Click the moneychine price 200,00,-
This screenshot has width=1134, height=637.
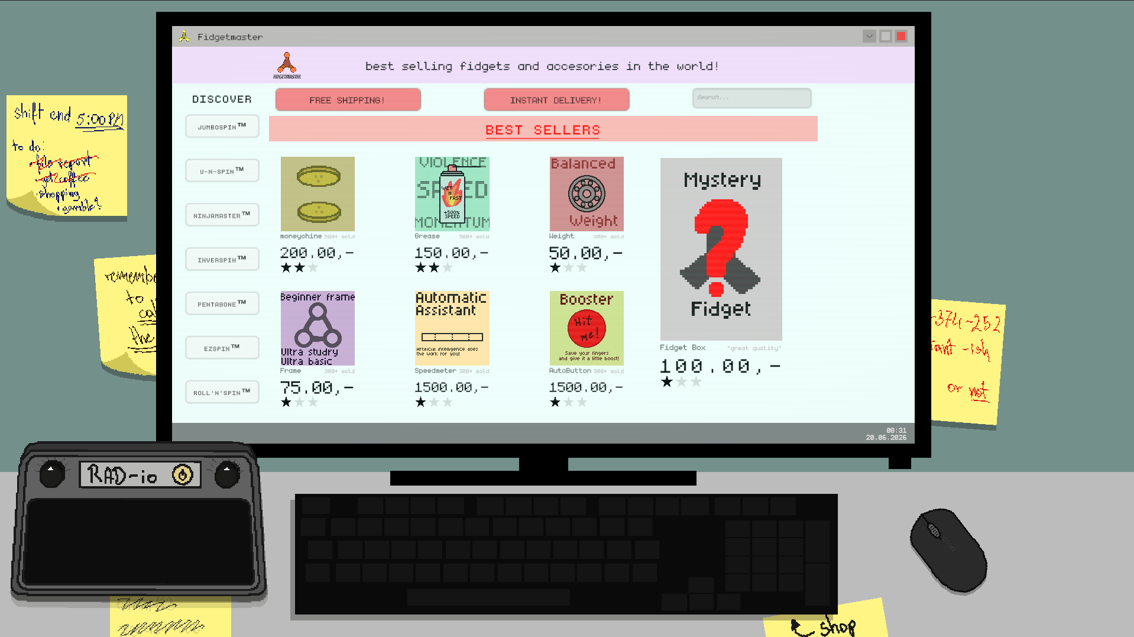[317, 253]
